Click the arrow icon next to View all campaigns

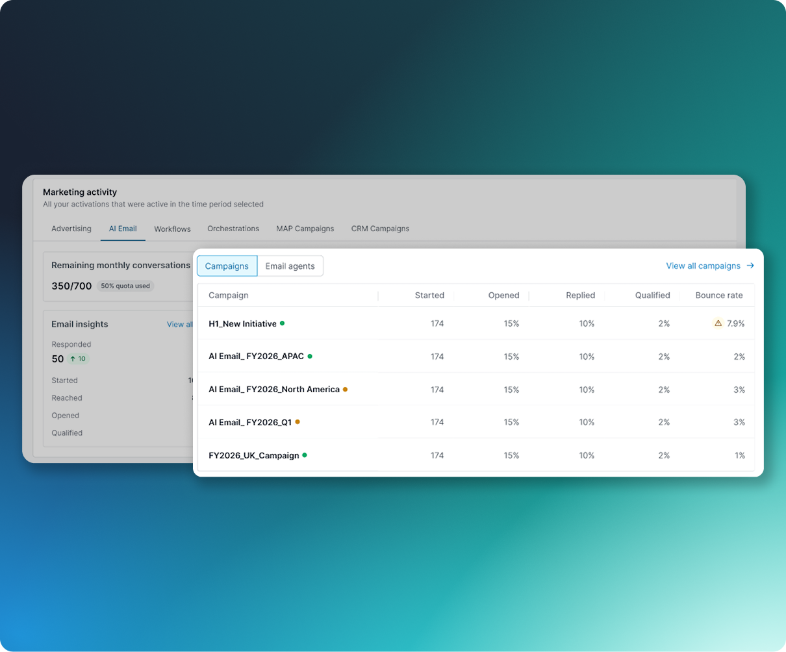(x=750, y=266)
